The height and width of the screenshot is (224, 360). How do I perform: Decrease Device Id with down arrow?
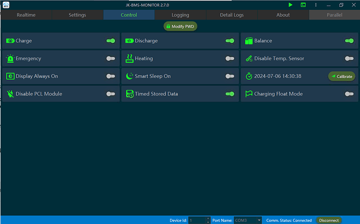click(208, 222)
